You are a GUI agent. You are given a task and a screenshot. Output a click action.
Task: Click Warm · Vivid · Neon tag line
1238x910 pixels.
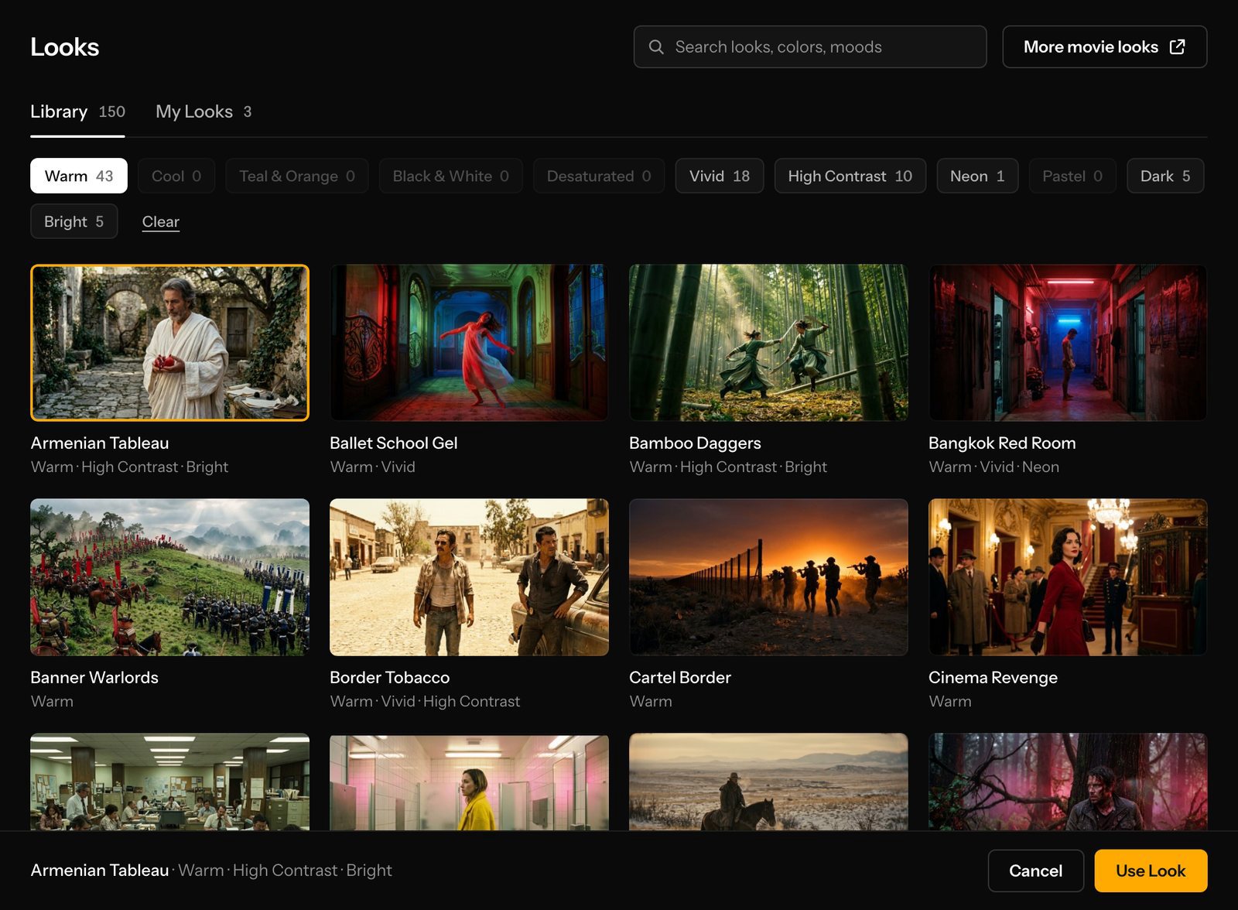tap(993, 467)
